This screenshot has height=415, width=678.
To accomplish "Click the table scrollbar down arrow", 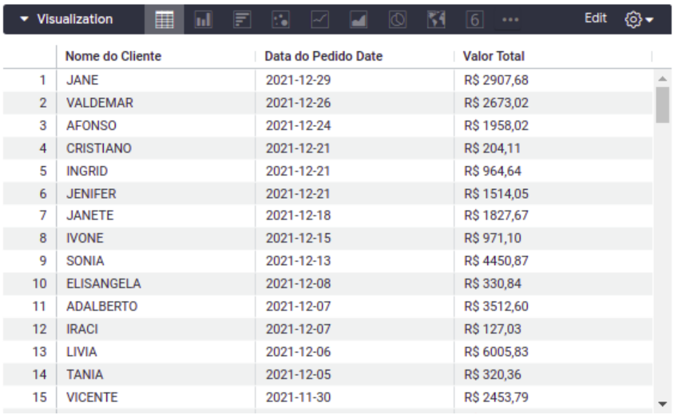I will coord(662,404).
